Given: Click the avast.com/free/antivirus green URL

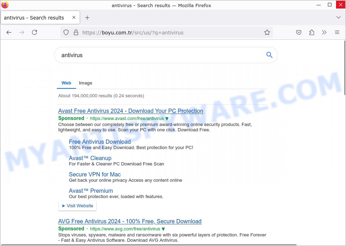Looking at the screenshot, I should point(127,118).
